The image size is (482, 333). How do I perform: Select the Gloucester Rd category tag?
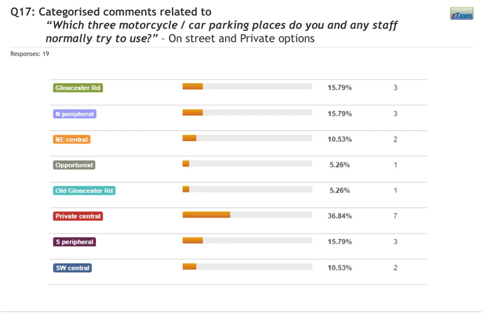[78, 88]
